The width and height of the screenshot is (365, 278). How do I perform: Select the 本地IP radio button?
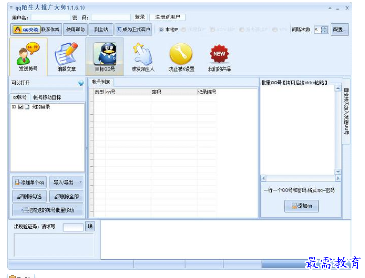click(x=161, y=30)
